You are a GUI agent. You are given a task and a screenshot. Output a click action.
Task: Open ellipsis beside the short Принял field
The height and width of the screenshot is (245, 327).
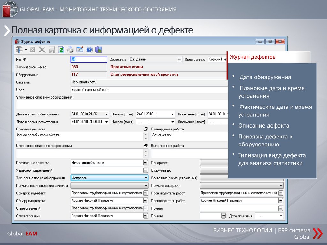[x=223, y=216]
